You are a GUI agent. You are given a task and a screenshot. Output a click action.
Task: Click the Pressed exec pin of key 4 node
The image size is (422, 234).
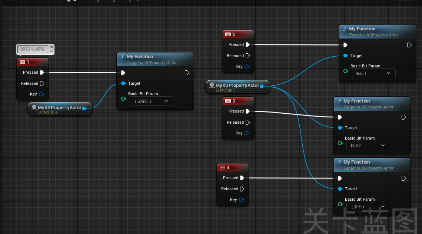pos(242,178)
